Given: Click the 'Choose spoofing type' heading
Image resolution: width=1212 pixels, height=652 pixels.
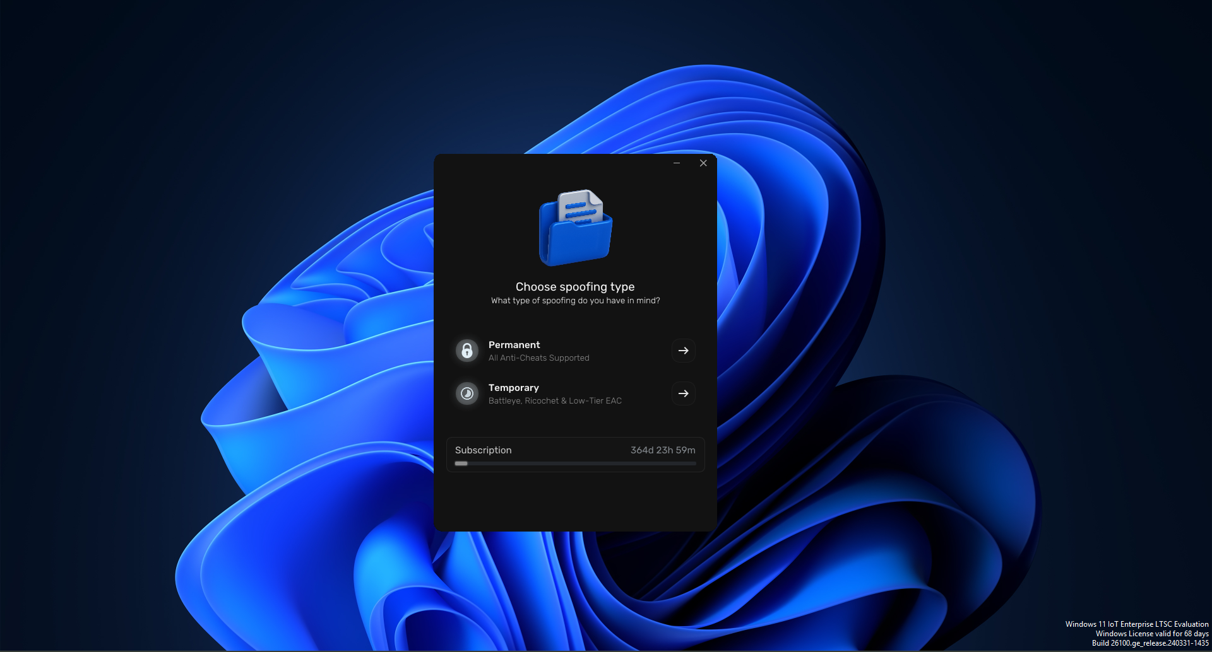Looking at the screenshot, I should tap(575, 287).
